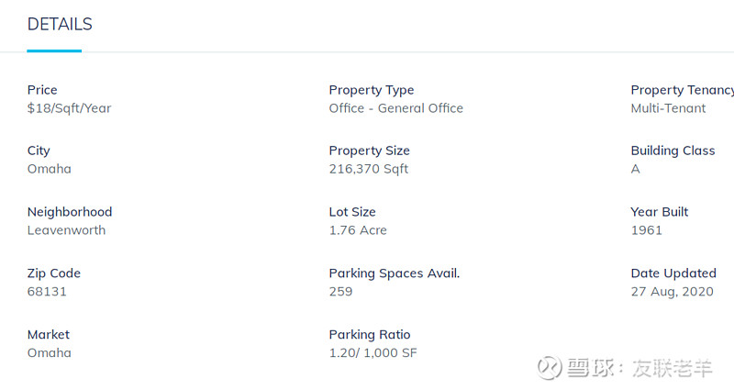Click the Date Updated label
734x390 pixels.
click(673, 273)
